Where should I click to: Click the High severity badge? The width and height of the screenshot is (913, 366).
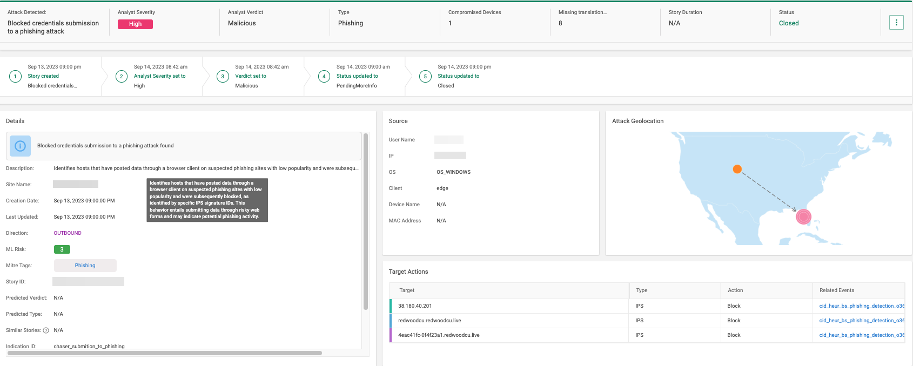pyautogui.click(x=135, y=24)
